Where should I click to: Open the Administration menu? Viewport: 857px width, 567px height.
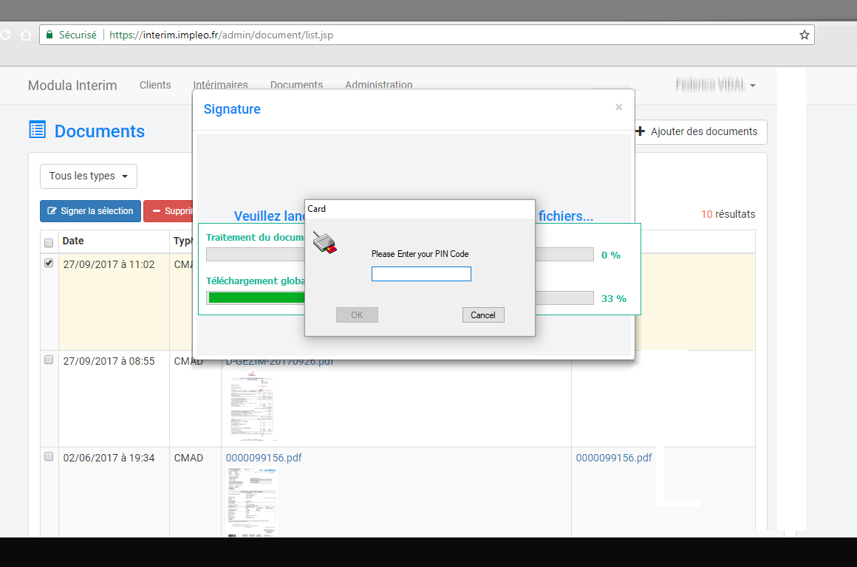pos(378,85)
